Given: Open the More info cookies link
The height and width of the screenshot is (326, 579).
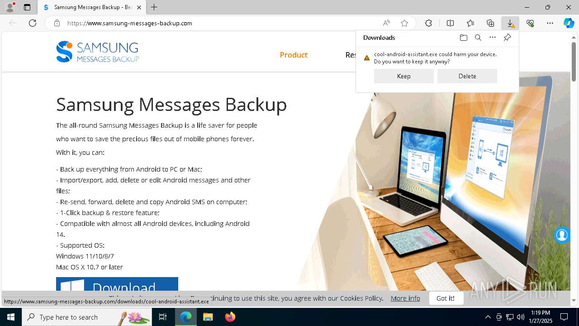Looking at the screenshot, I should 405,298.
